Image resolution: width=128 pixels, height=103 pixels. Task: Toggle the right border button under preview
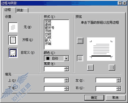click(112, 67)
